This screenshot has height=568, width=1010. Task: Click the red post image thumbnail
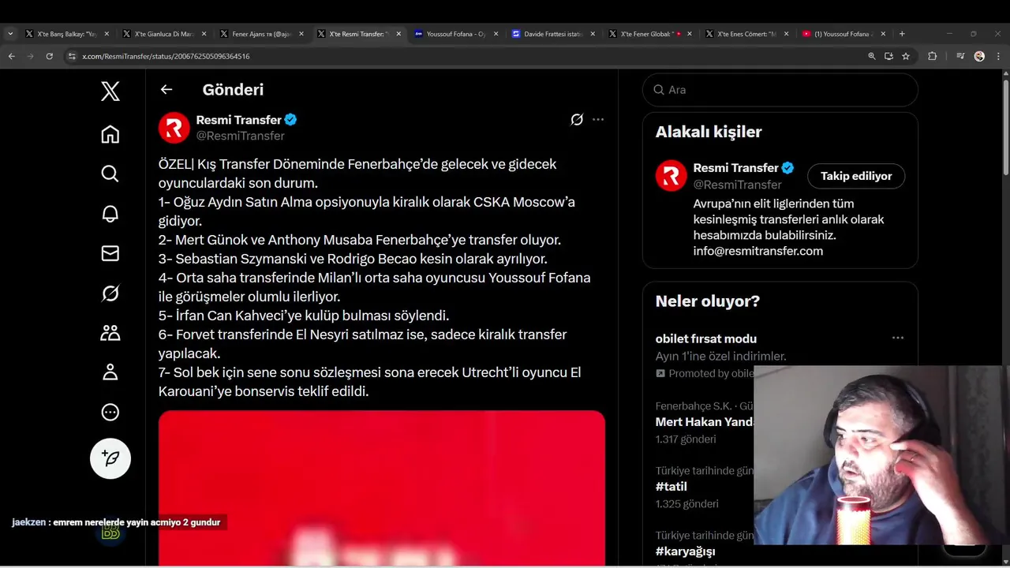(x=382, y=488)
